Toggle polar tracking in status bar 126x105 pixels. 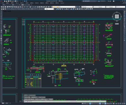[92, 104]
